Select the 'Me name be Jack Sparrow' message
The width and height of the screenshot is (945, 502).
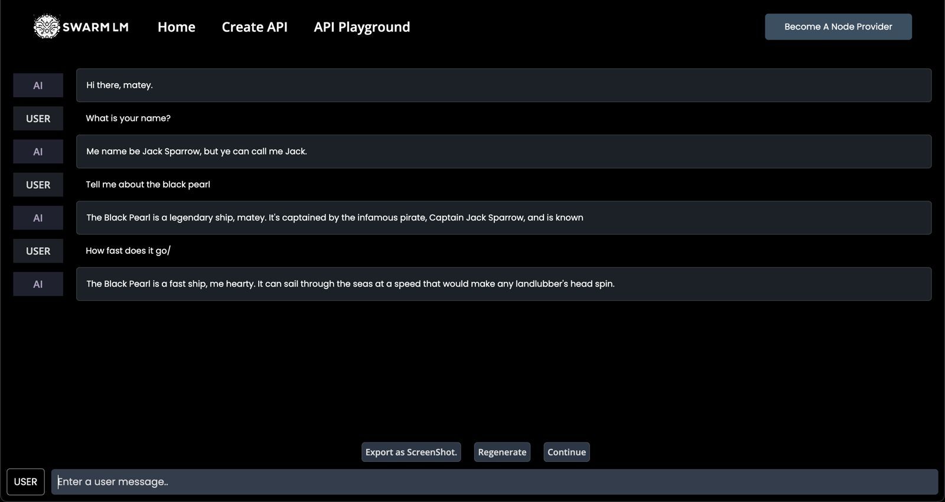click(504, 152)
